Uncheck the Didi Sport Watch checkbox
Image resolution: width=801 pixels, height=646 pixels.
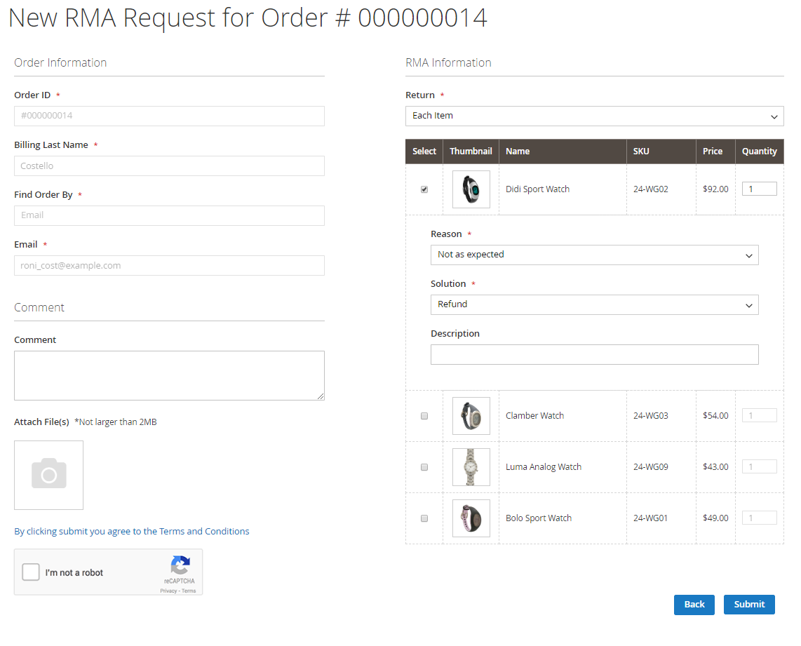424,189
